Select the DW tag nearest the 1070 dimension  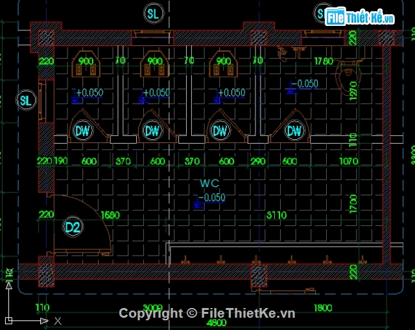point(294,131)
